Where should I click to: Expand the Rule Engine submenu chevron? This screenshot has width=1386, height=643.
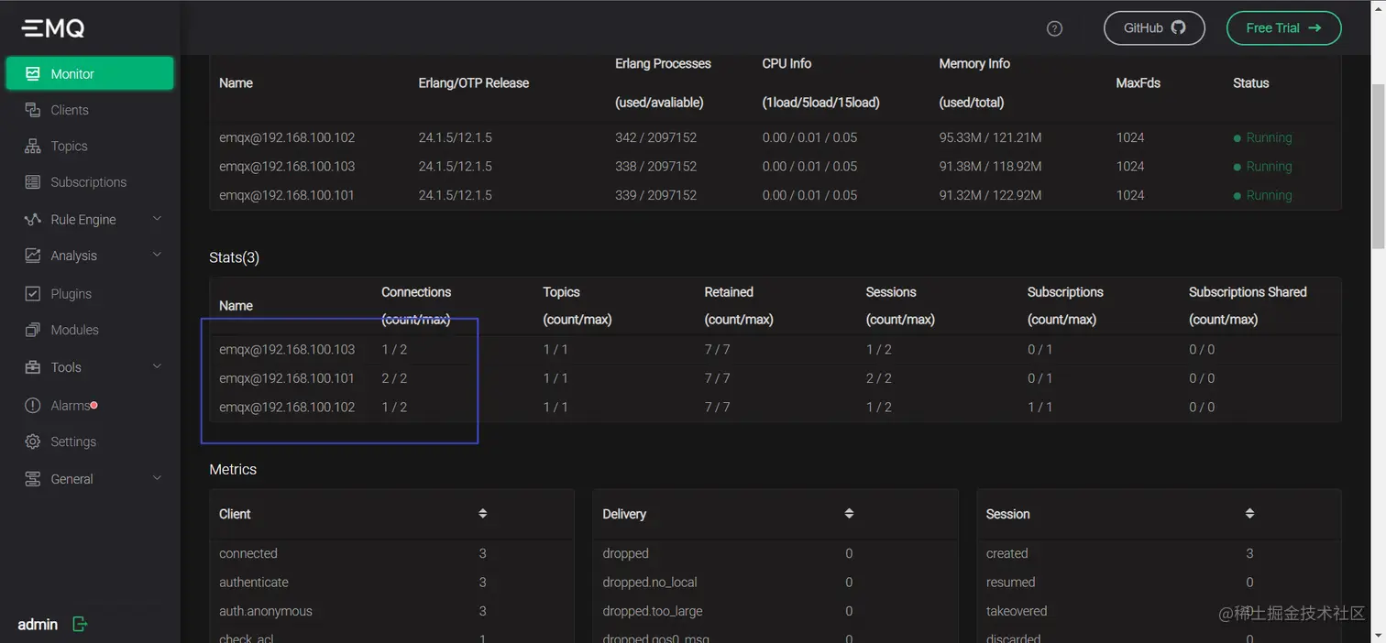click(x=157, y=219)
